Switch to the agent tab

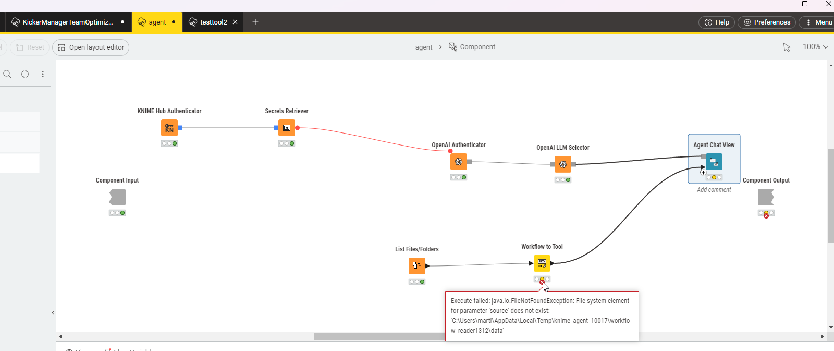(x=157, y=22)
